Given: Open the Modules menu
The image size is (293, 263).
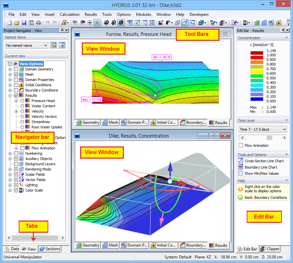Looking at the screenshot, I should (x=144, y=14).
